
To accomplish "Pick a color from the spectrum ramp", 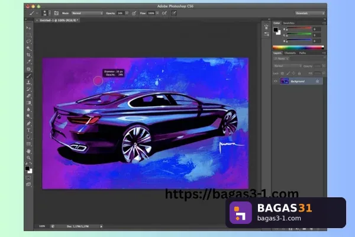I will 298,47.
